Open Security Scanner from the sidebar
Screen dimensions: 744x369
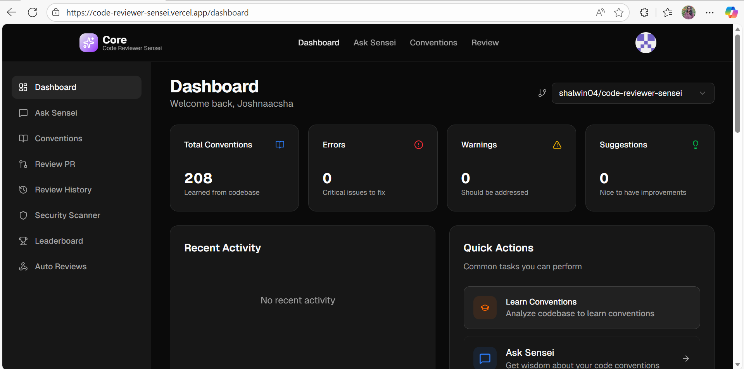pos(77,215)
